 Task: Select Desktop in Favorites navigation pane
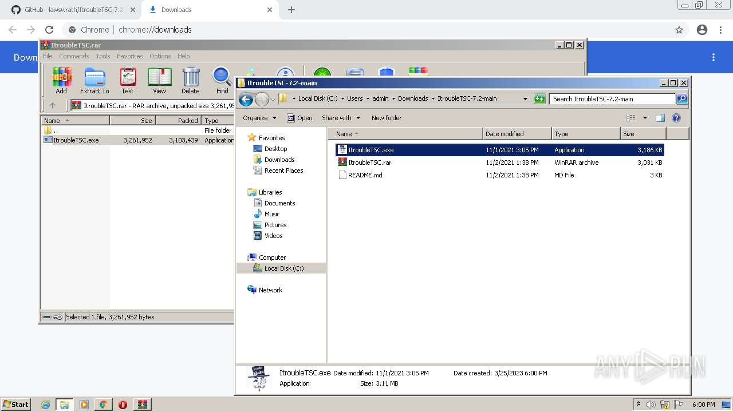click(275, 149)
